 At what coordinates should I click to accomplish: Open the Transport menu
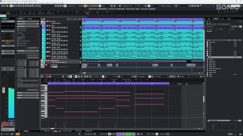click(30, 3)
